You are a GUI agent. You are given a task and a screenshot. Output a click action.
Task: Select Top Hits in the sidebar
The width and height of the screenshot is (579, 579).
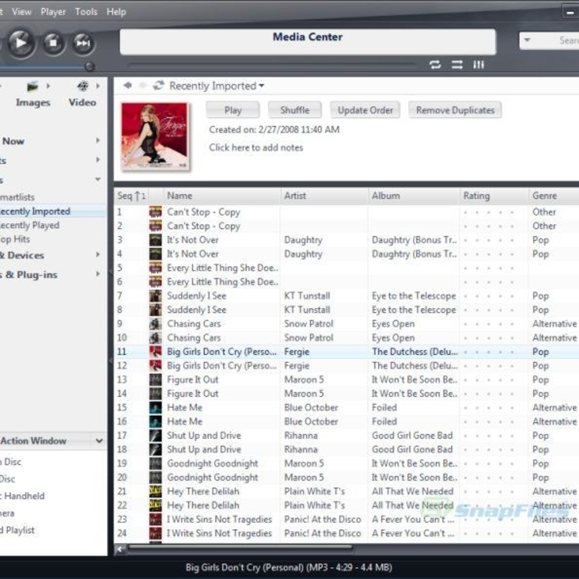point(15,239)
